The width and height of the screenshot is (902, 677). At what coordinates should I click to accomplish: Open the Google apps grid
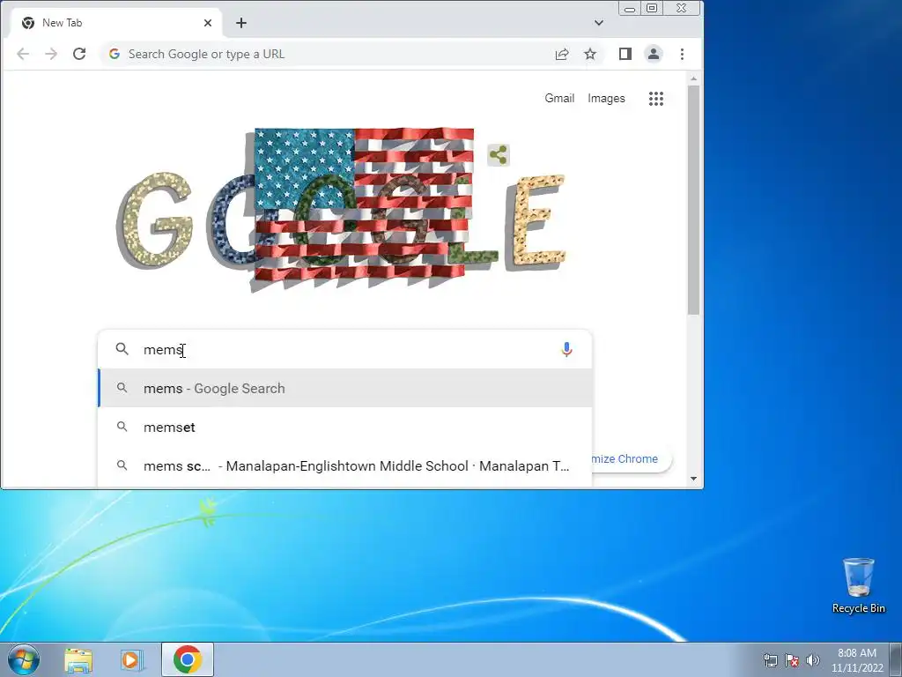coord(656,99)
